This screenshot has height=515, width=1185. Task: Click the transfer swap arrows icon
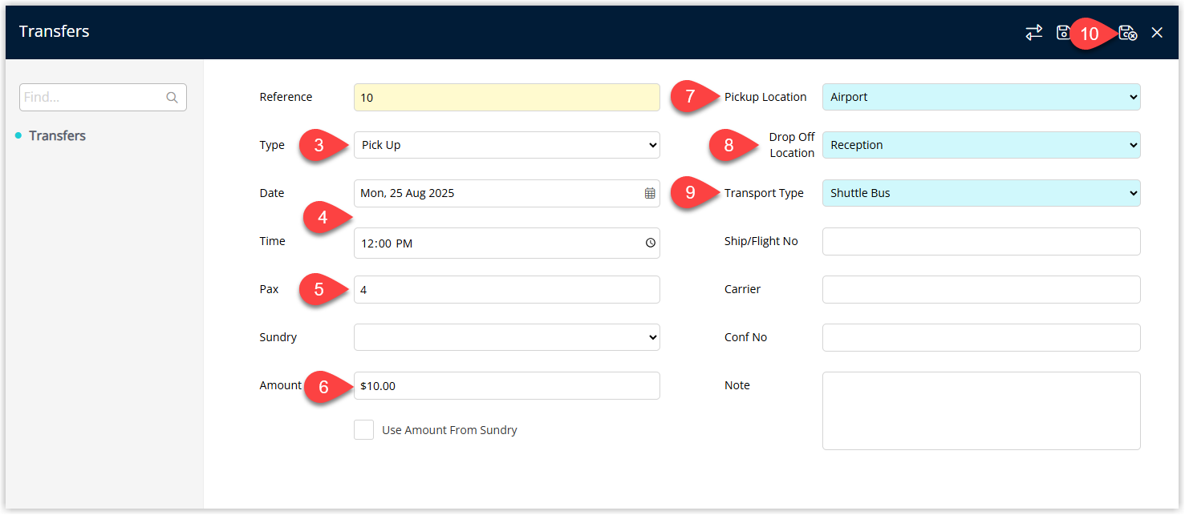click(x=1033, y=32)
